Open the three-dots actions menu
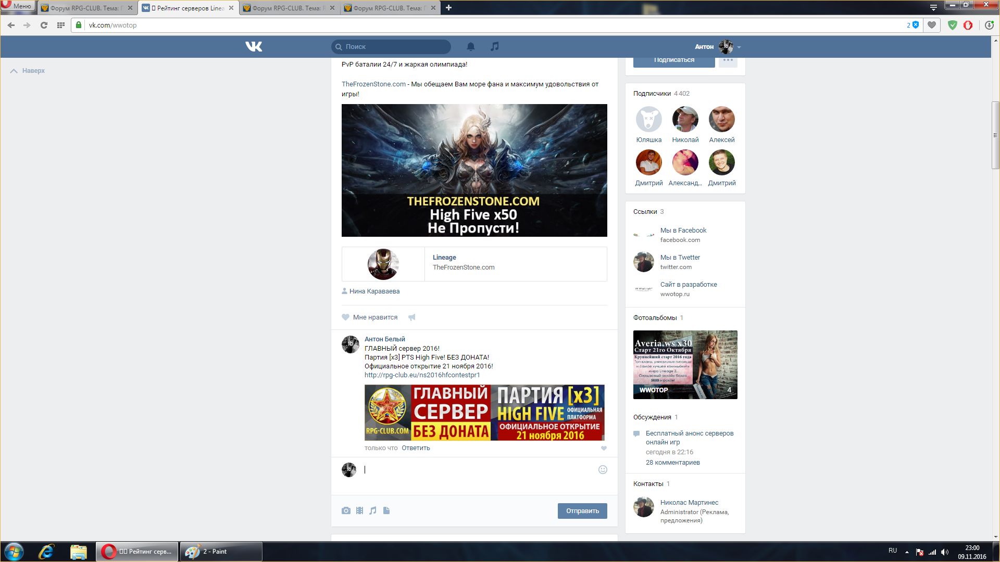This screenshot has height=562, width=1000. (728, 60)
